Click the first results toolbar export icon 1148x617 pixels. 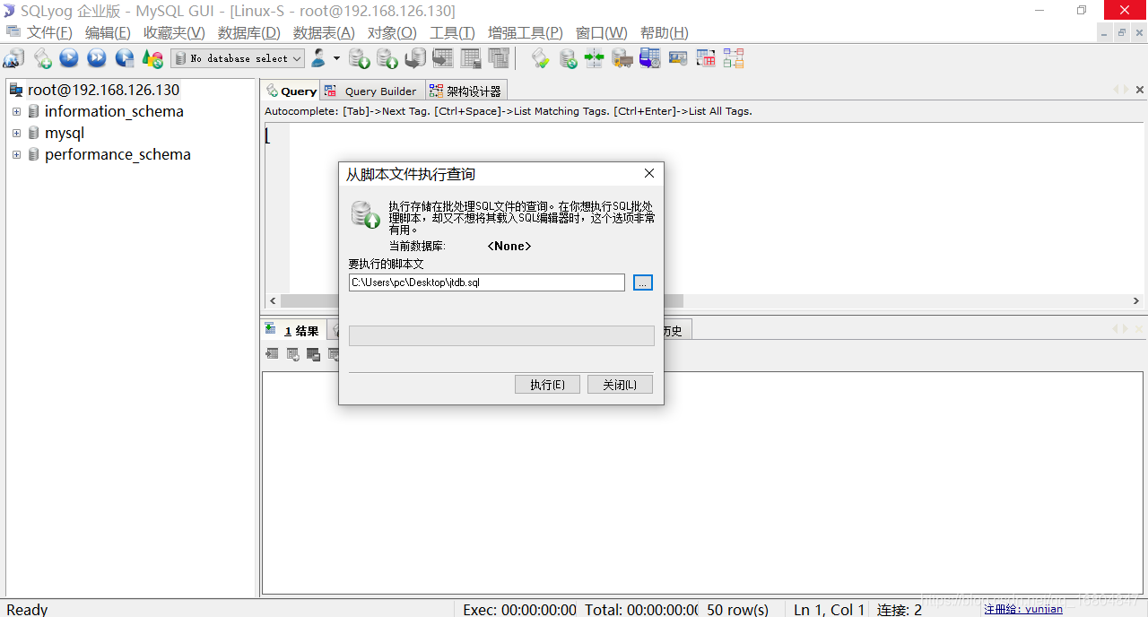pos(272,354)
